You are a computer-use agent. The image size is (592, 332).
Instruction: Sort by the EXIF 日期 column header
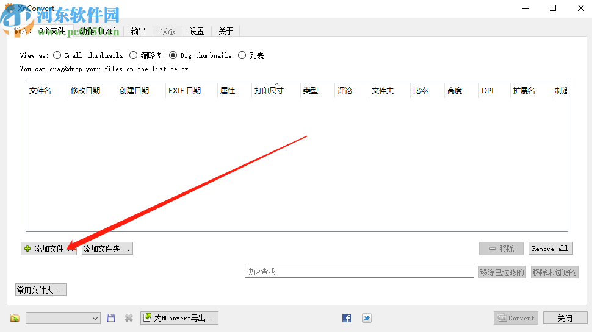pos(192,90)
